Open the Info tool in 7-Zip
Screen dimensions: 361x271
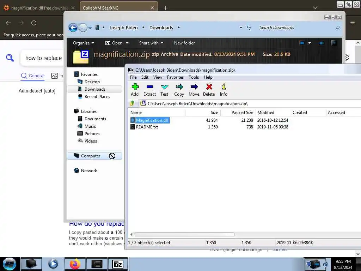coord(224,90)
